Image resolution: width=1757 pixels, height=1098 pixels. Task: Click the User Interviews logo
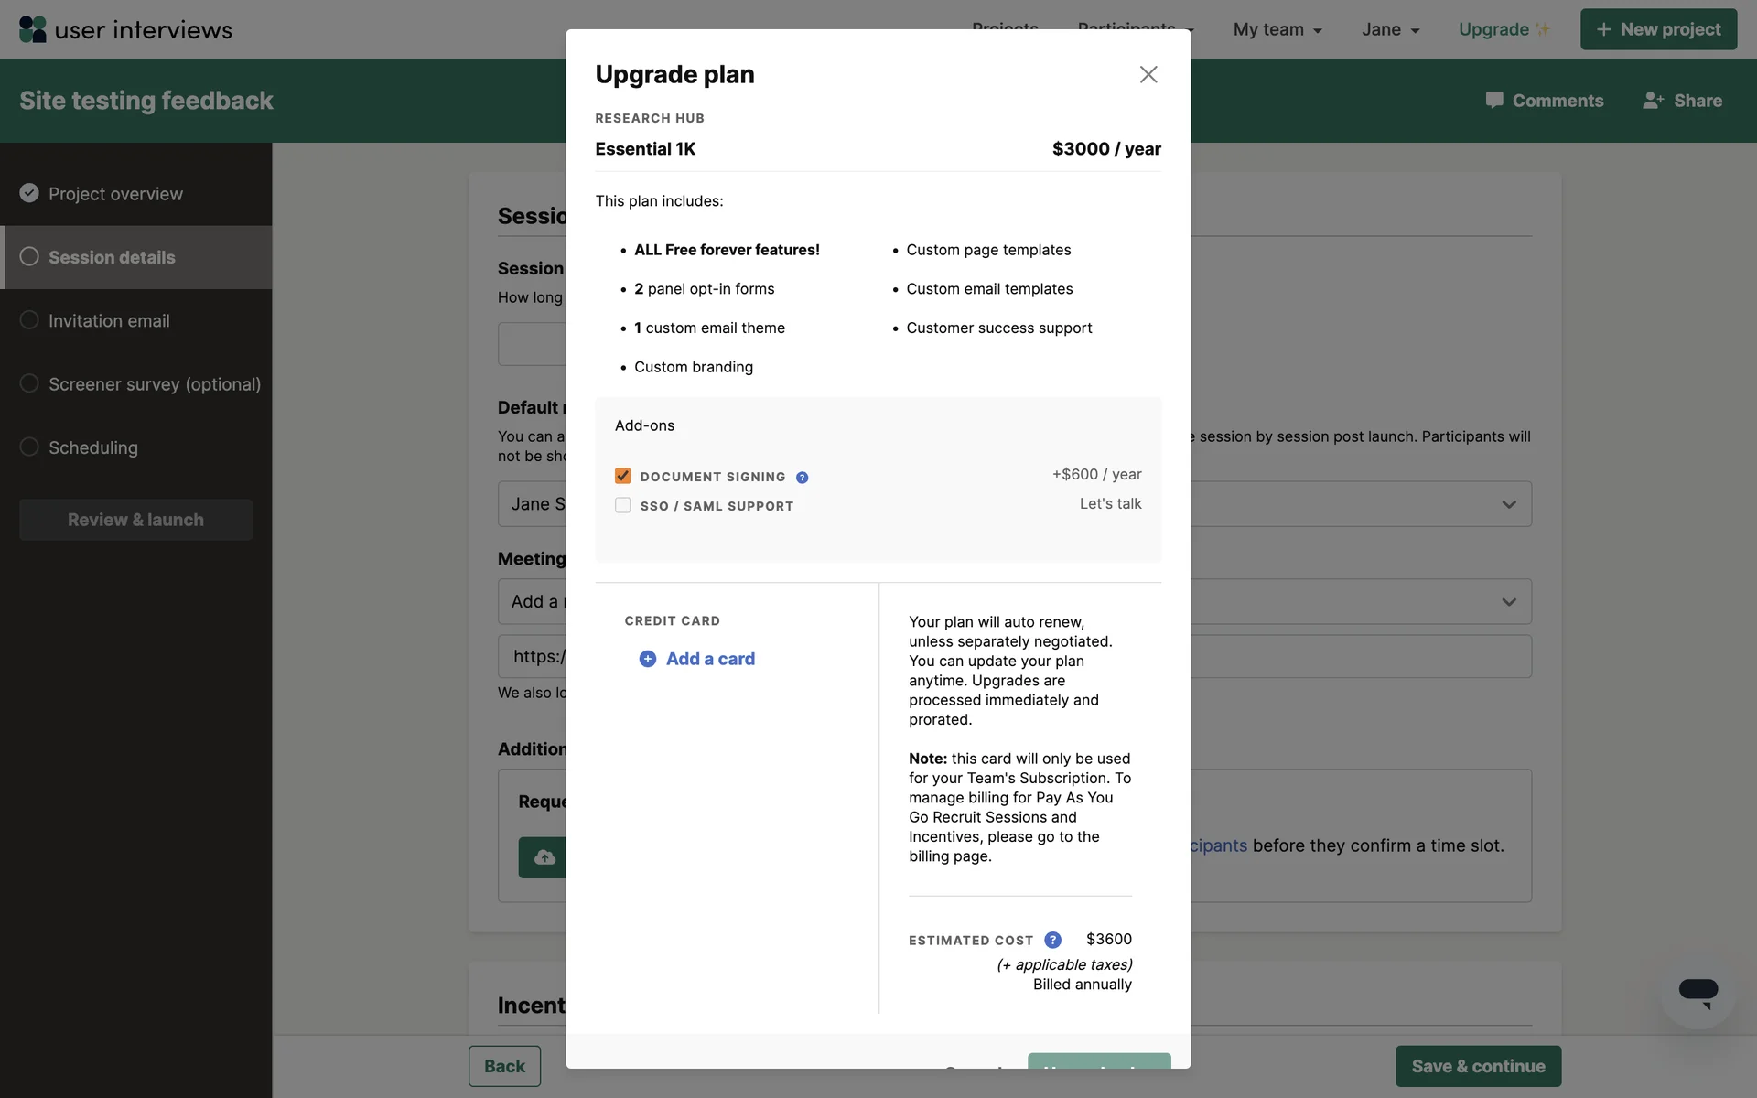125,29
